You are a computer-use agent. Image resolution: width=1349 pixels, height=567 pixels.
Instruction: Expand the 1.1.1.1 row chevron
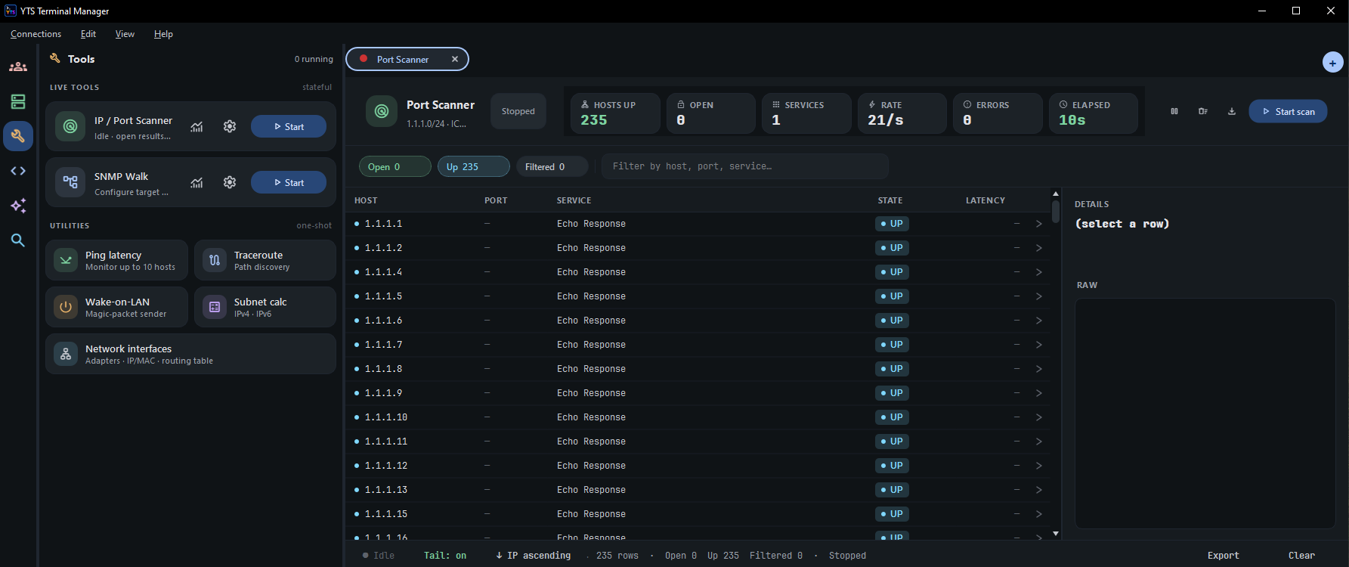pyautogui.click(x=1039, y=224)
